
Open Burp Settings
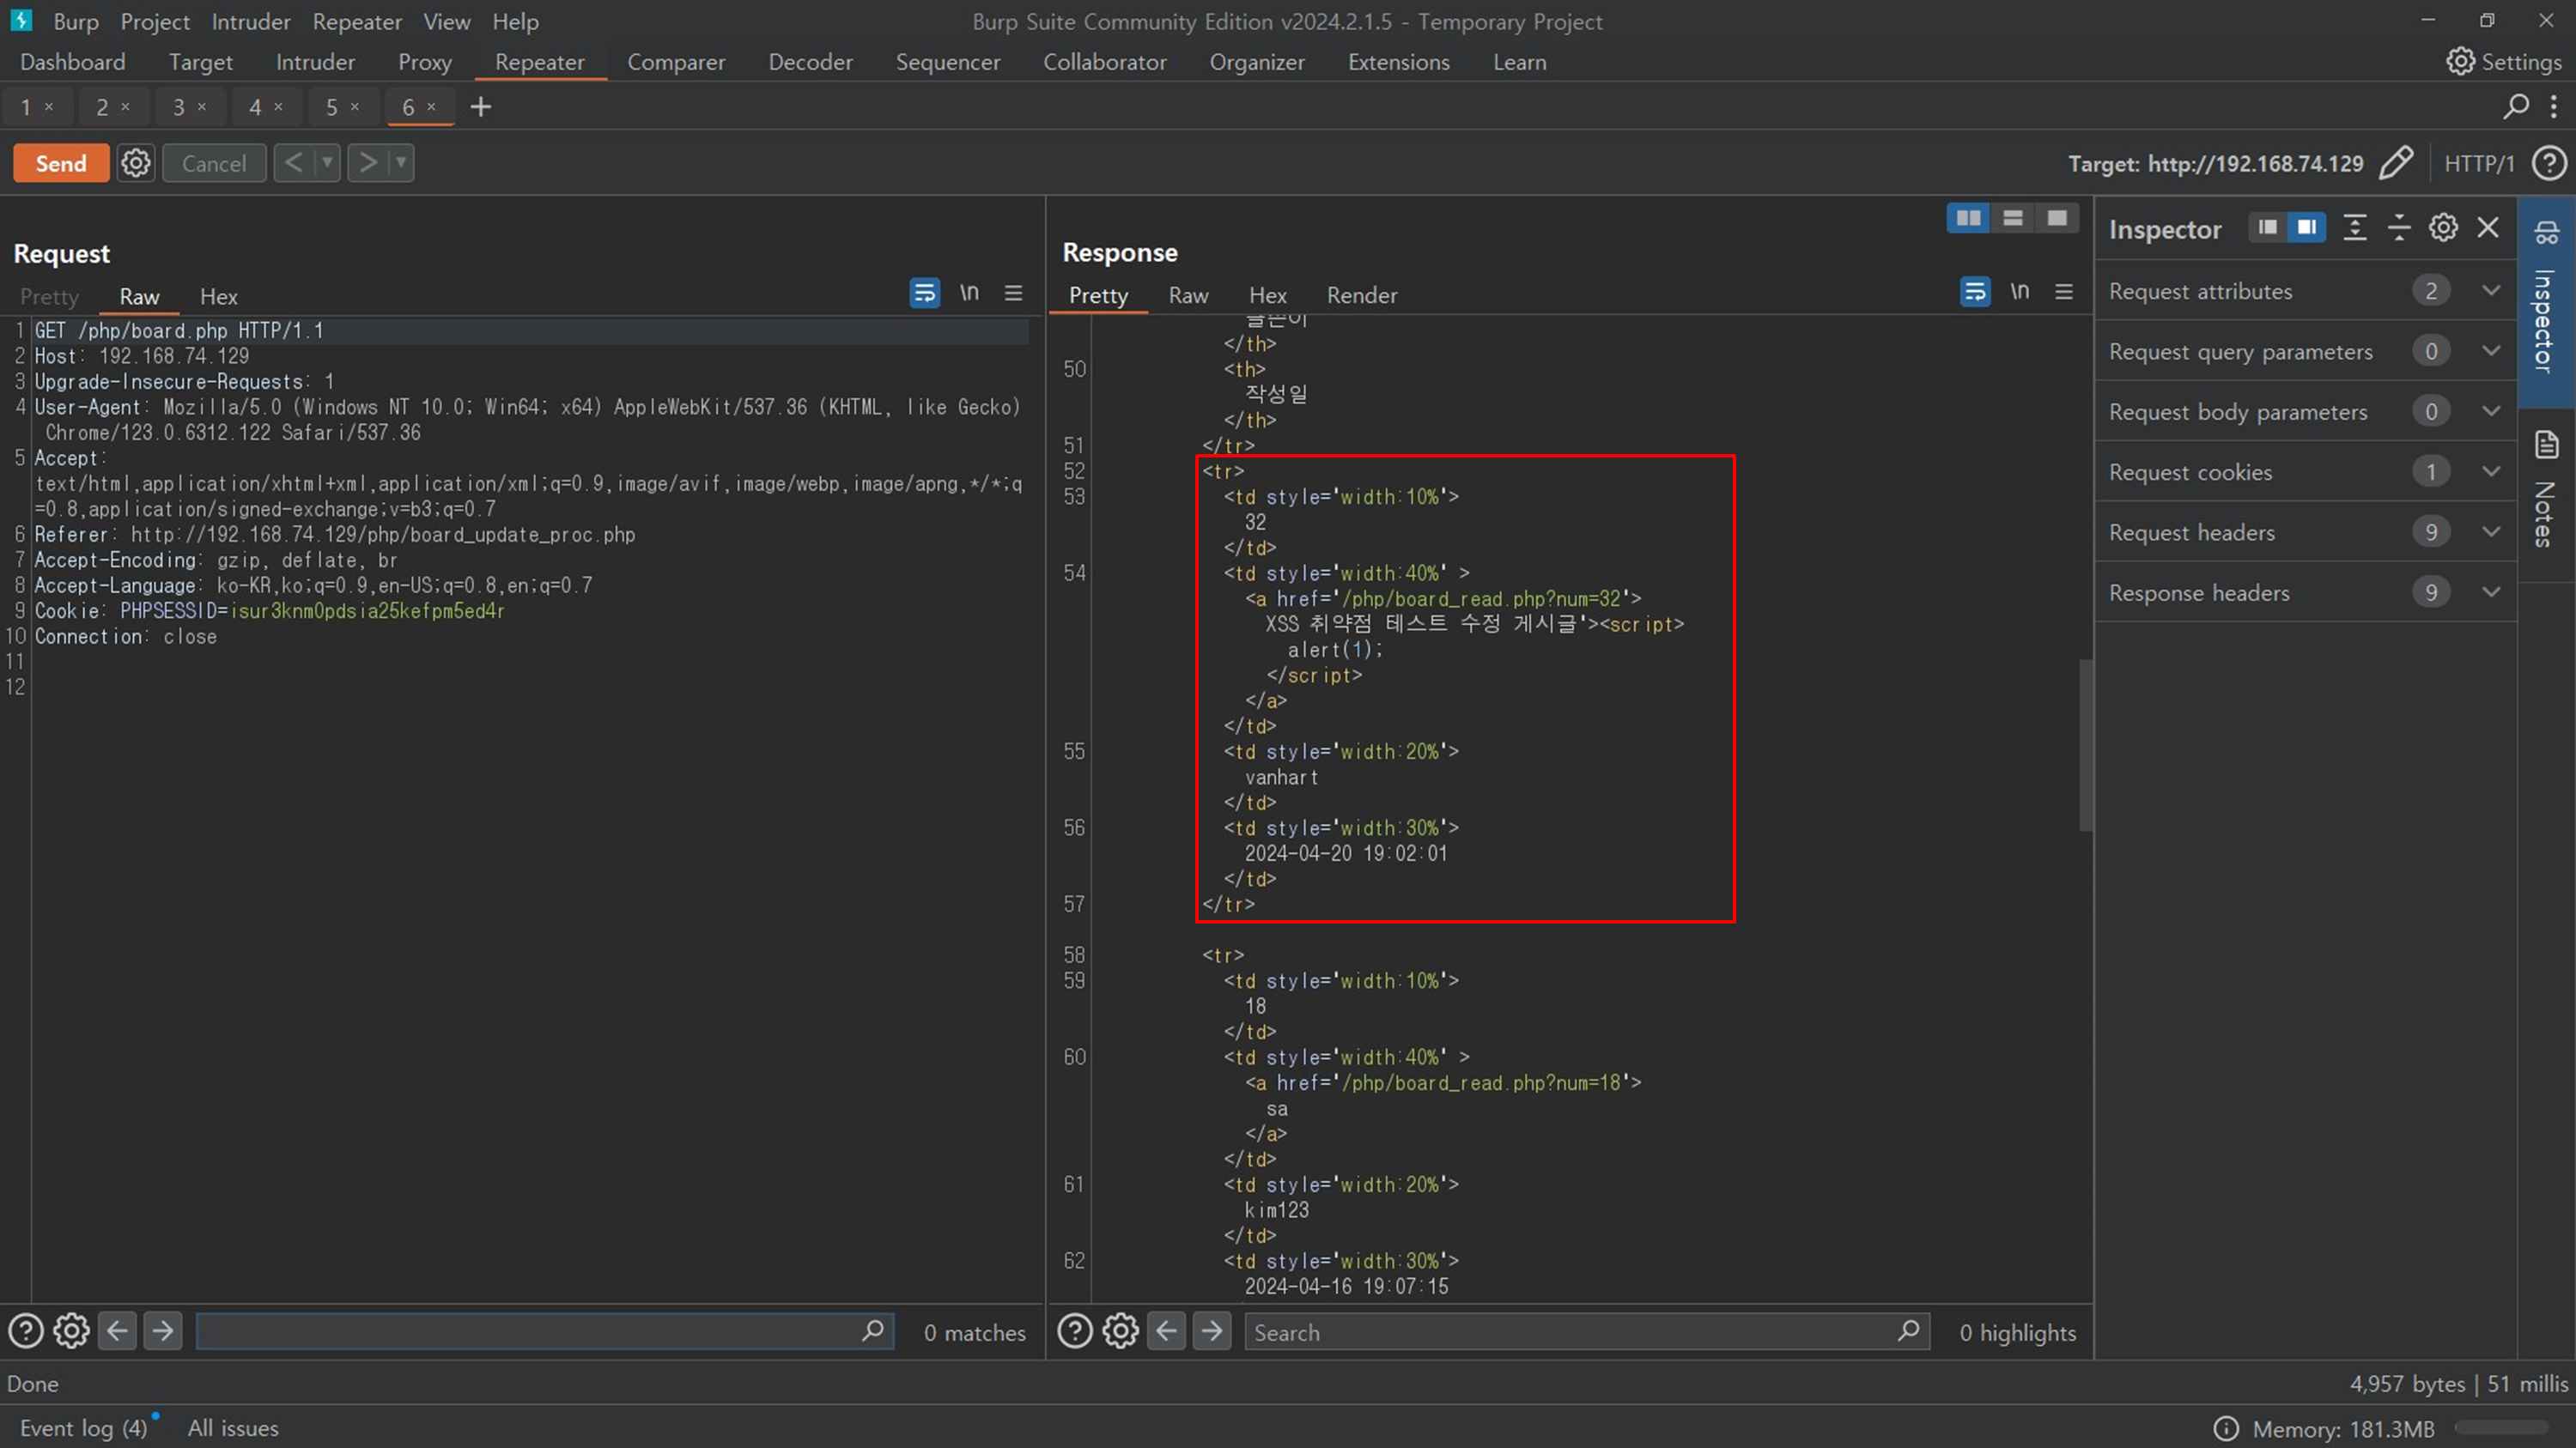click(2503, 62)
